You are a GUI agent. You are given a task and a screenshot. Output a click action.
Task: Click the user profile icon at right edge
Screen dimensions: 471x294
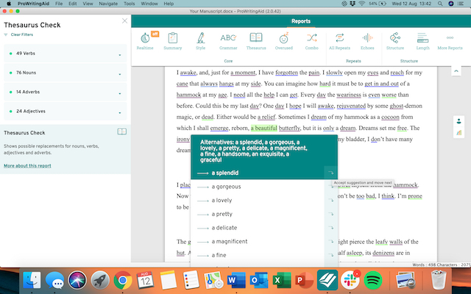[458, 121]
